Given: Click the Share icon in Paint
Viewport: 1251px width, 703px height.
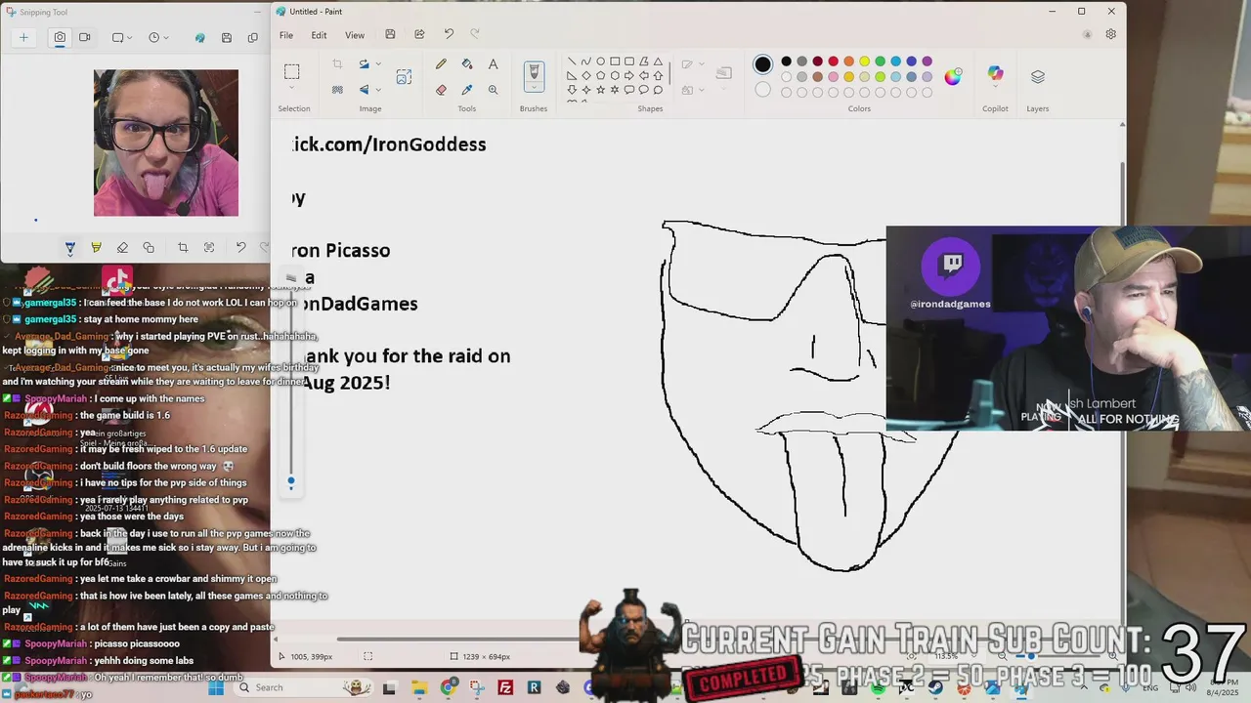Looking at the screenshot, I should pos(419,35).
